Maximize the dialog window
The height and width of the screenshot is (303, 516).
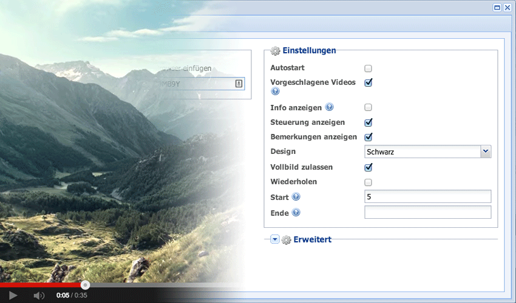pyautogui.click(x=497, y=8)
